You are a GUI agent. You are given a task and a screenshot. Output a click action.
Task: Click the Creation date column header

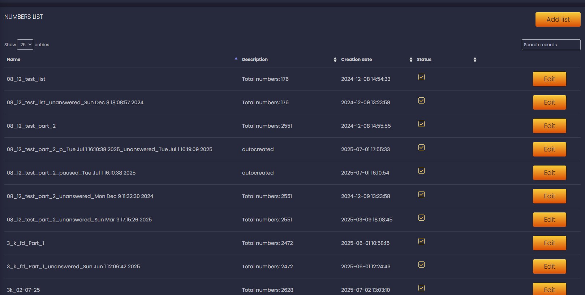click(x=356, y=60)
